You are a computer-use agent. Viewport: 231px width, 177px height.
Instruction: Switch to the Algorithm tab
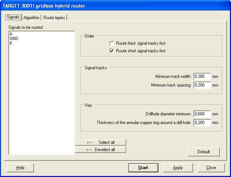click(31, 18)
